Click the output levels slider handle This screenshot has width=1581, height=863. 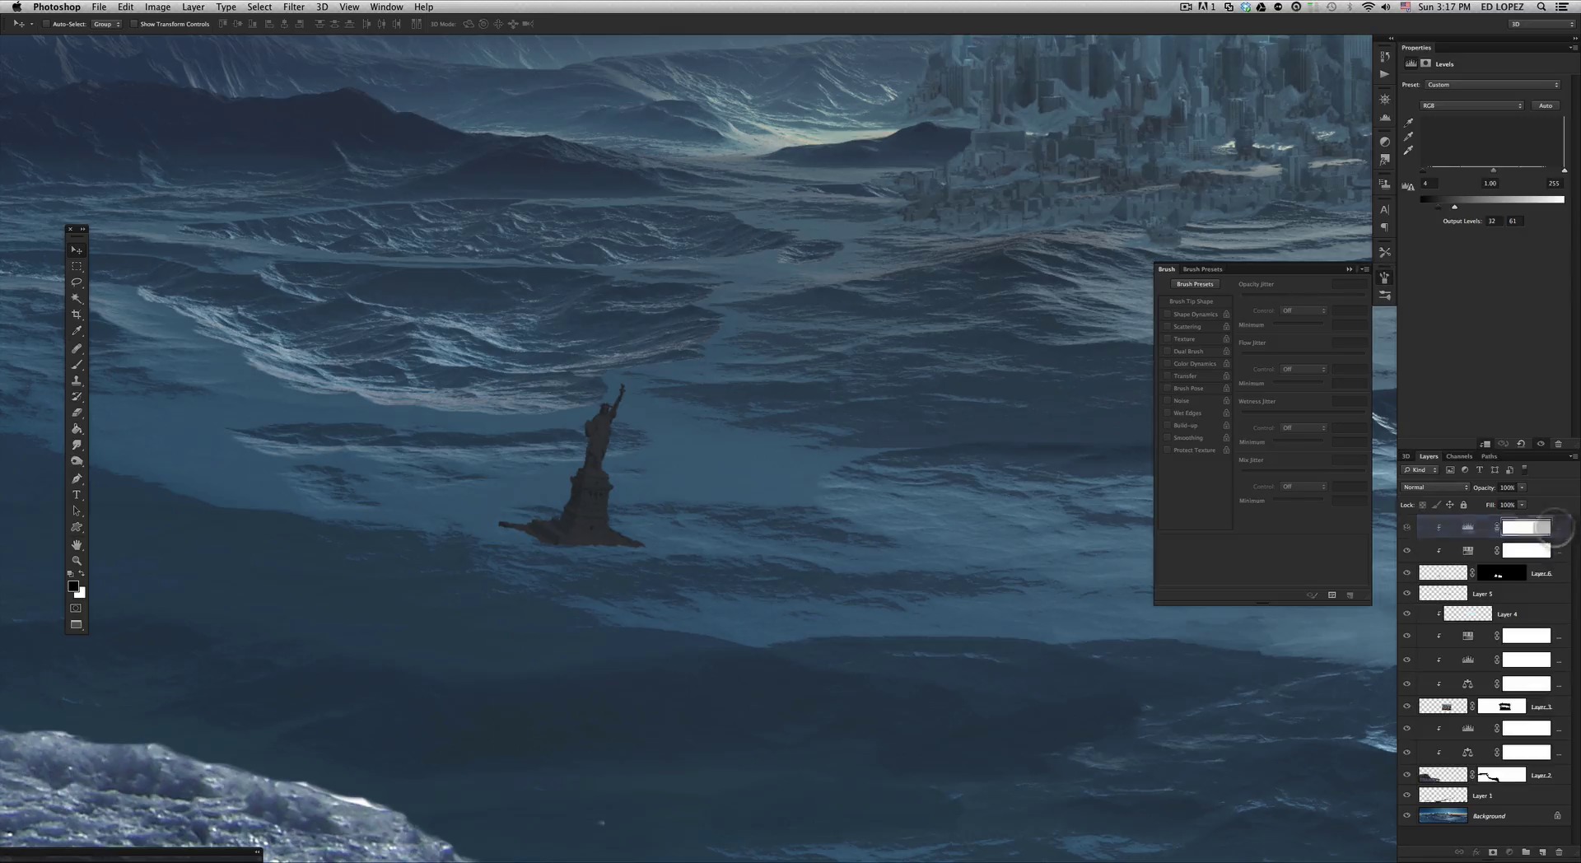click(x=1454, y=208)
